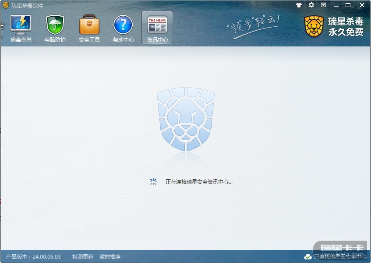Open settings via the gear icon
This screenshot has height=263, width=371.
pyautogui.click(x=311, y=5)
